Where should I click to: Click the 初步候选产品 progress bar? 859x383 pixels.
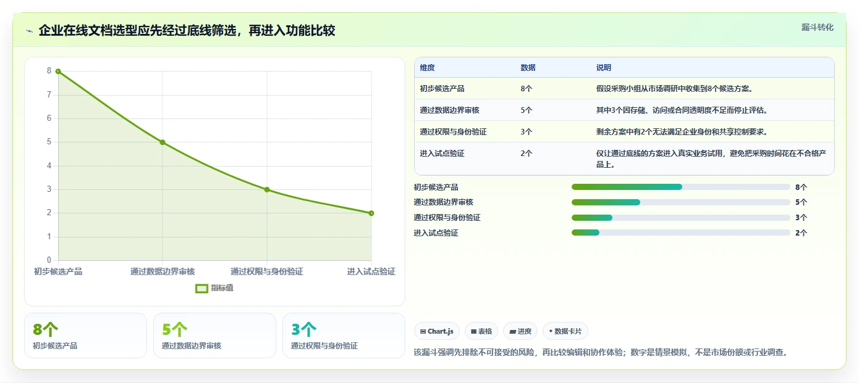[681, 187]
